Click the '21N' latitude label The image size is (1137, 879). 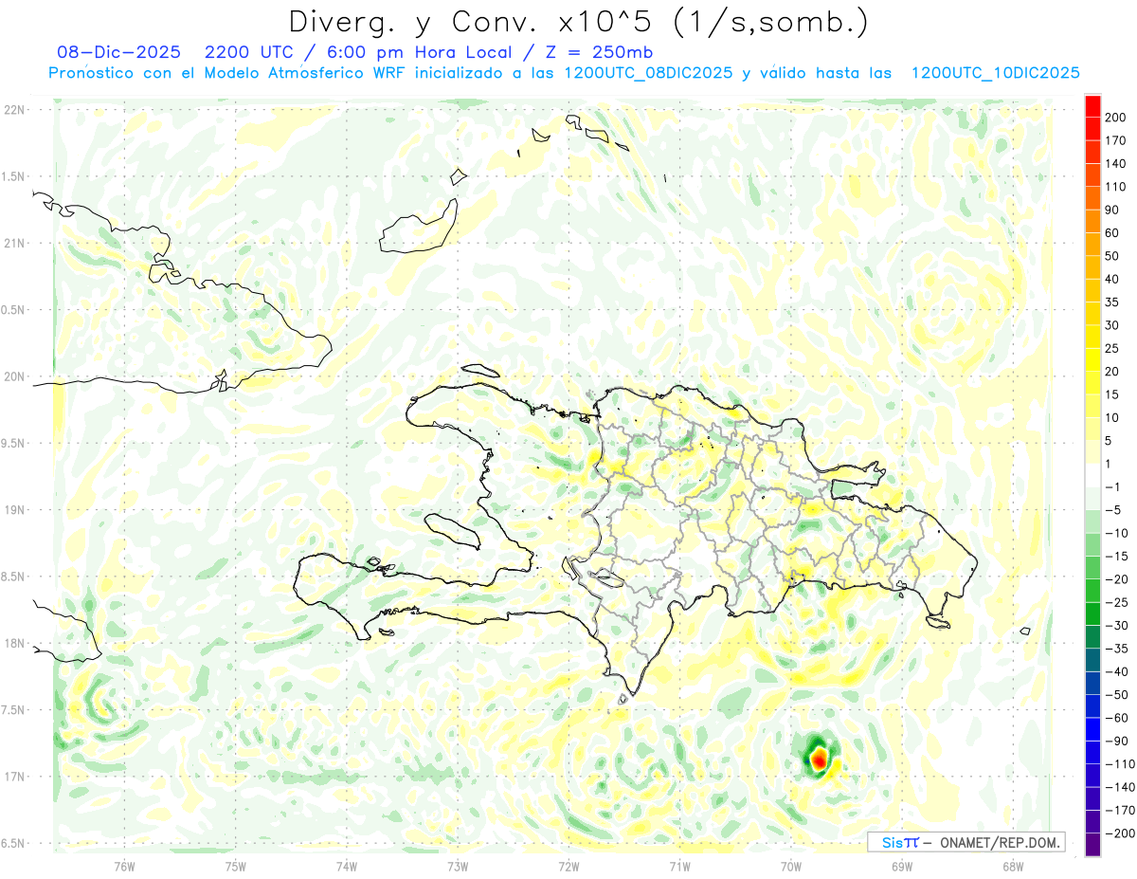(13, 243)
